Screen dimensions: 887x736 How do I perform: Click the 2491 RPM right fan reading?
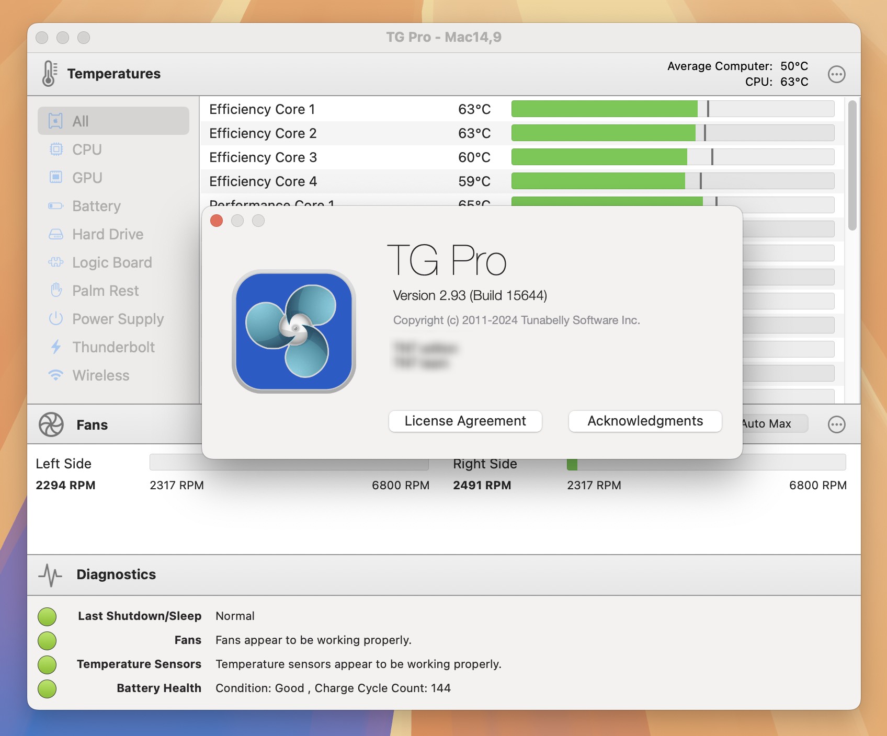(482, 485)
